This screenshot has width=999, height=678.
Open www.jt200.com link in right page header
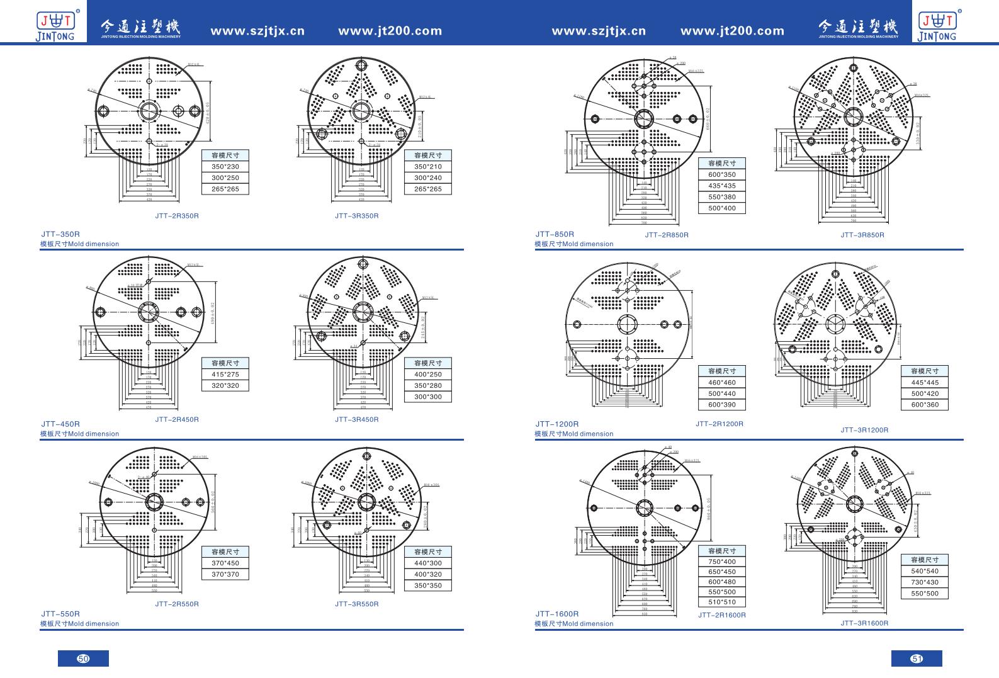(x=733, y=31)
